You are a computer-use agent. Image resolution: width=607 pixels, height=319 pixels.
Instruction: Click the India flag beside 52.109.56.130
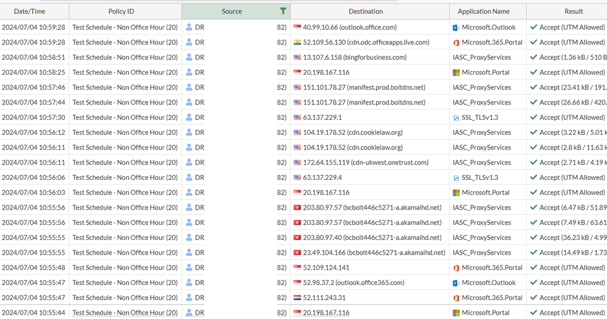pos(297,42)
